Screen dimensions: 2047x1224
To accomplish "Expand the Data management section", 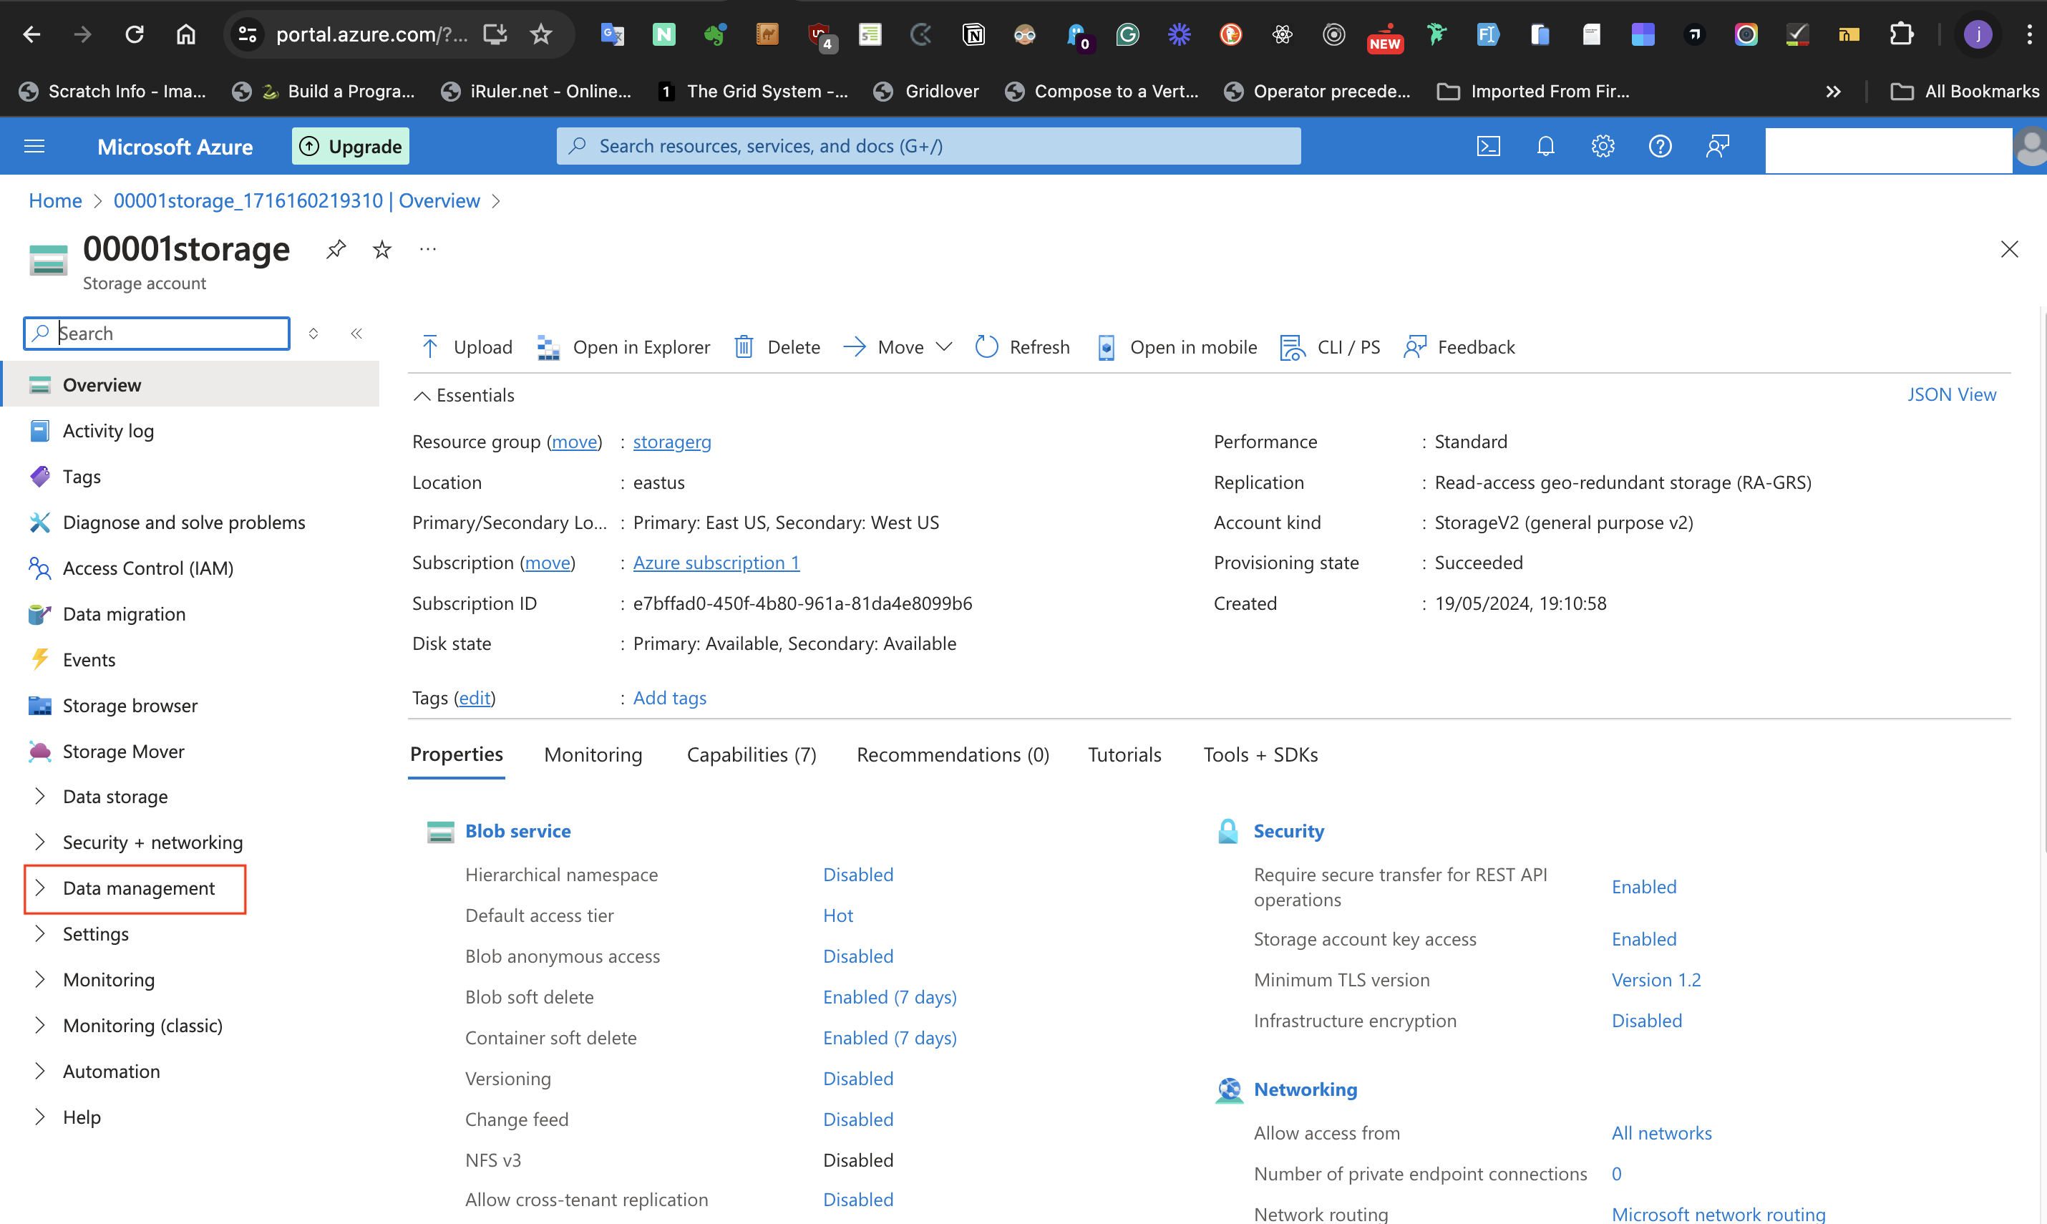I will 137,888.
